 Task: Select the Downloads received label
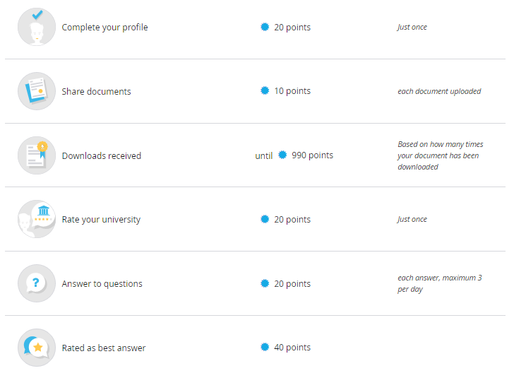click(102, 156)
